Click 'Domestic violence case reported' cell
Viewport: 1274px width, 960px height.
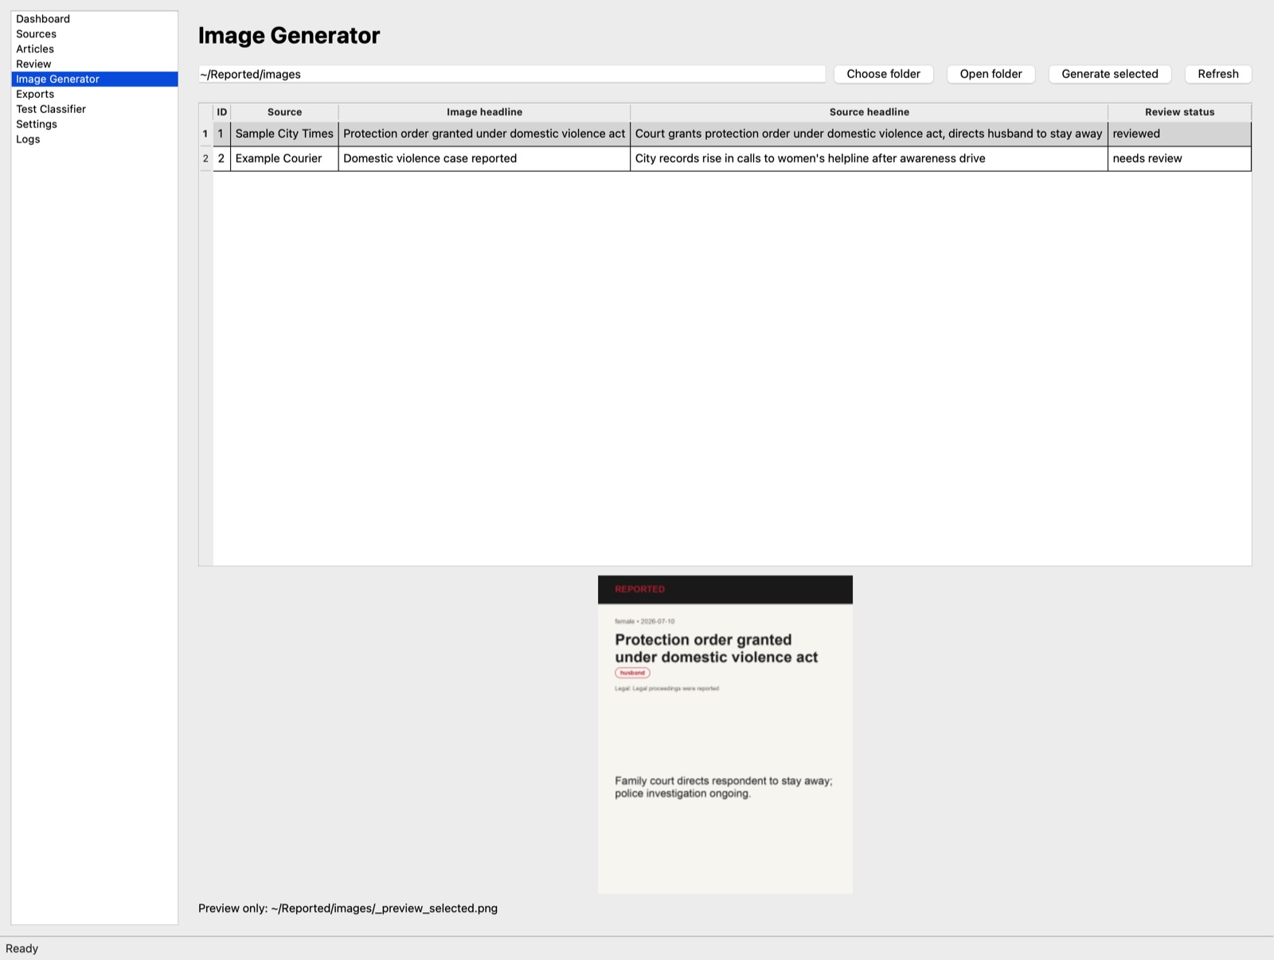click(484, 158)
